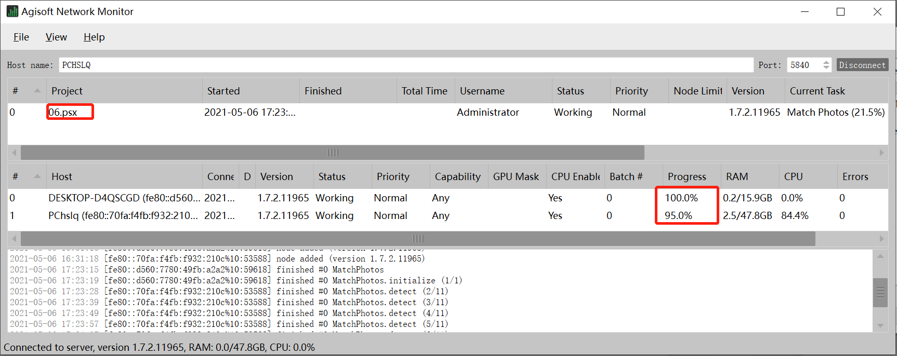Sort projects by Started column header
The image size is (897, 356).
250,91
